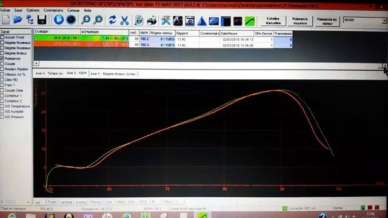The height and width of the screenshot is (218, 388).
Task: Enable the Frein 1 checkbox
Action: tap(2, 85)
